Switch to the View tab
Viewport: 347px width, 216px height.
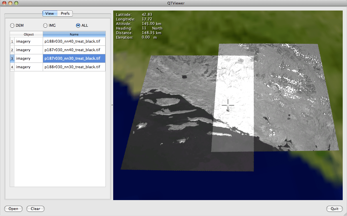tap(50, 13)
